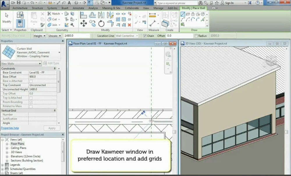Choose the Rectangle draw tool
This screenshot has height=176, width=291.
point(188,14)
